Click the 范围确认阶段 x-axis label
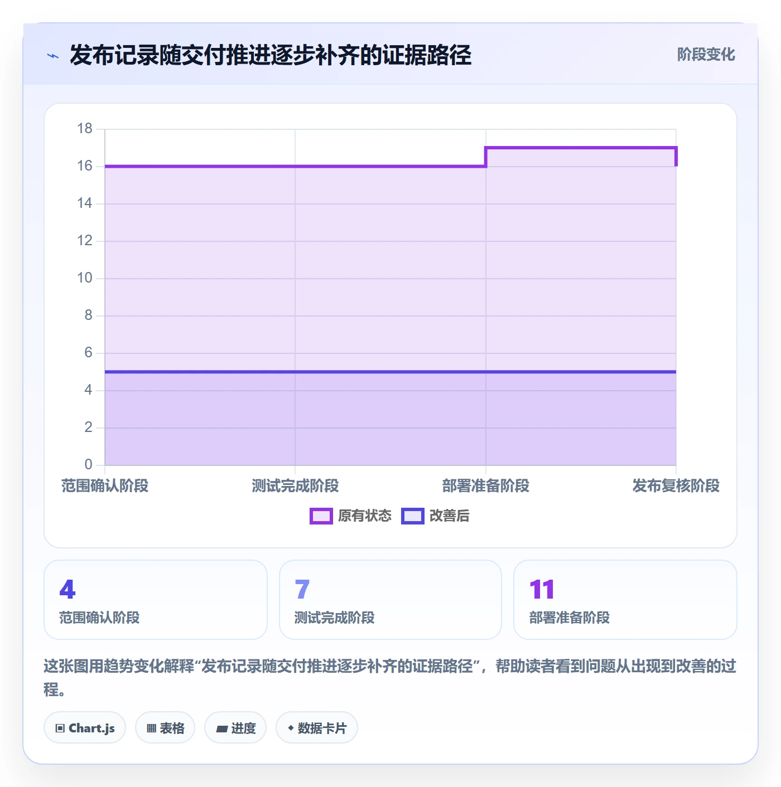 click(105, 486)
